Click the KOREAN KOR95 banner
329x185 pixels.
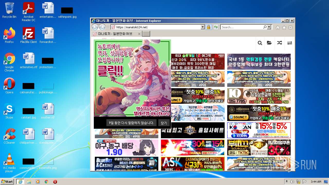[x=259, y=130]
